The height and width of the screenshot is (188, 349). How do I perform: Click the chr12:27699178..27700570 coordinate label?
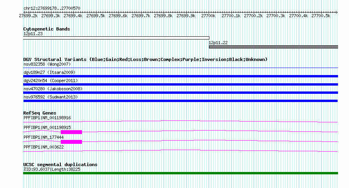(52, 8)
